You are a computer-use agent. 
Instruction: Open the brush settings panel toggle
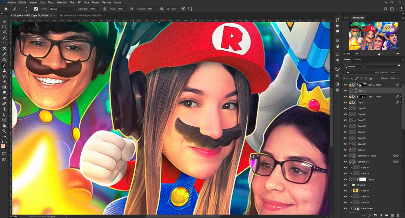pos(36,9)
